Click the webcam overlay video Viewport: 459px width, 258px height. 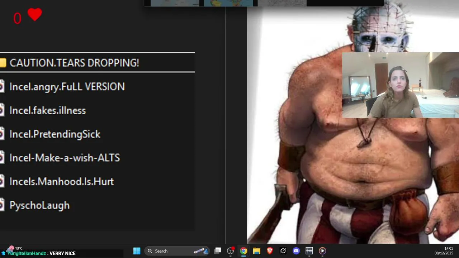click(401, 85)
